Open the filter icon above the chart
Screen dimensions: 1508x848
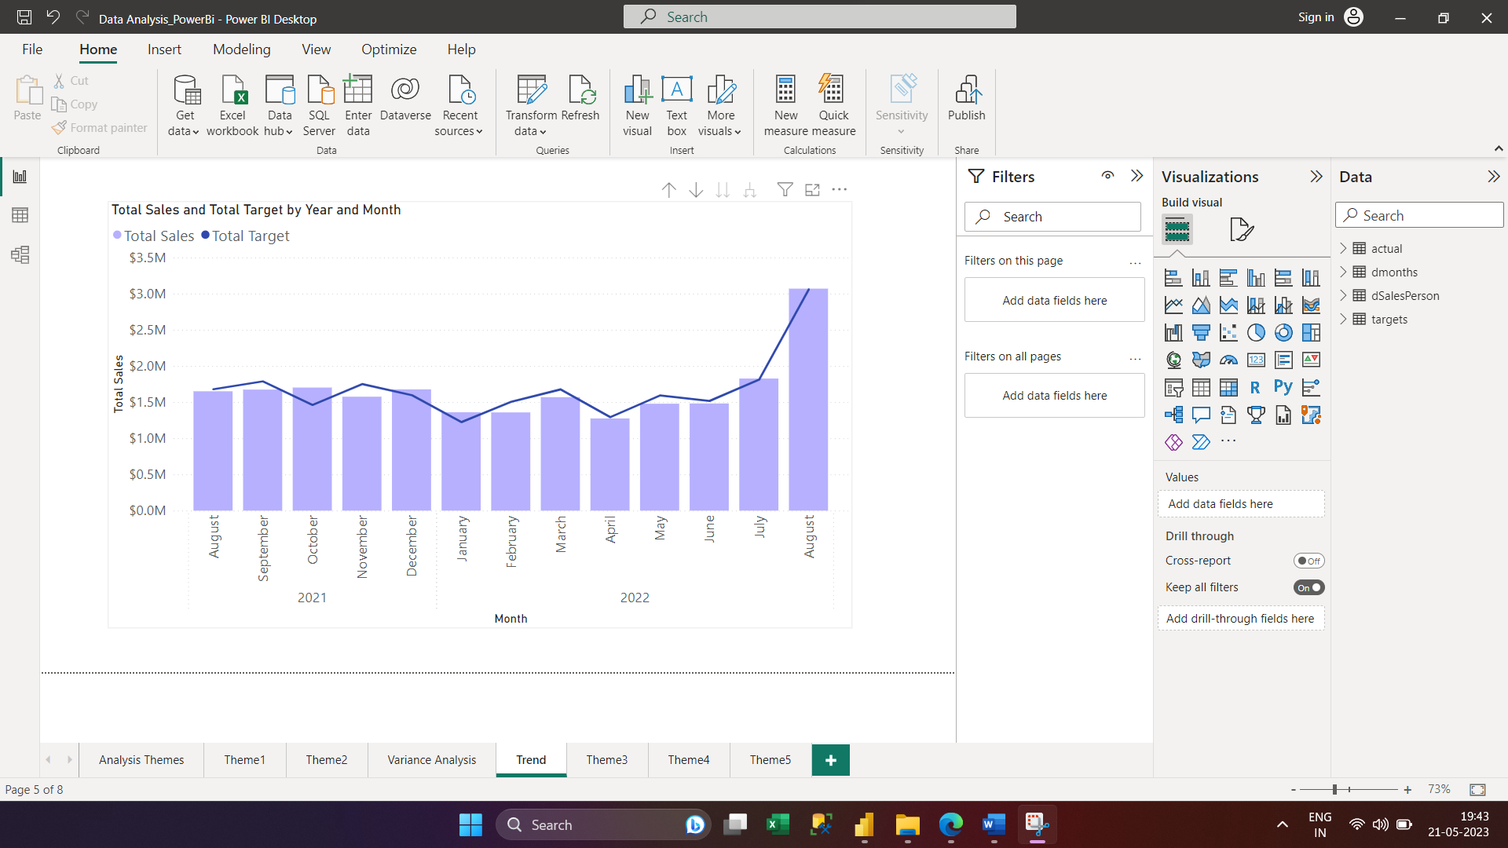coord(785,189)
